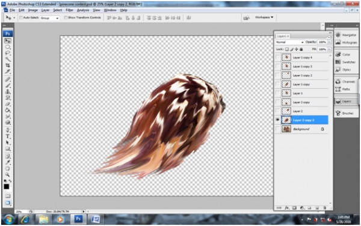Select Layer 1 copy thumbnail
The image size is (361, 226).
tap(286, 84)
